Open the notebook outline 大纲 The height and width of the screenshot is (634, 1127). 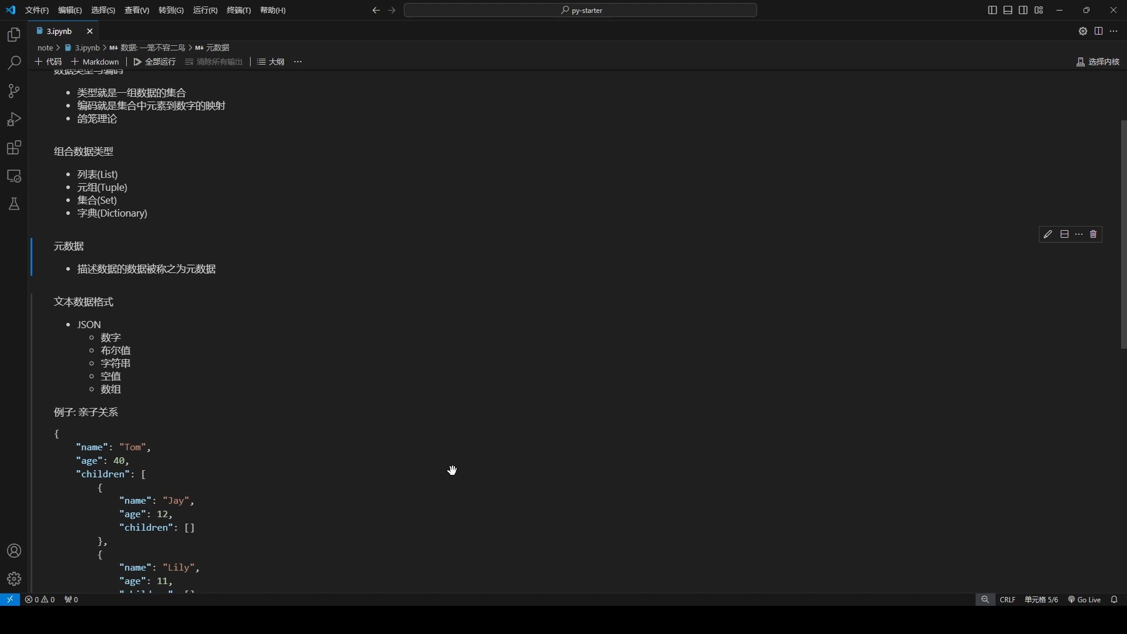[271, 62]
